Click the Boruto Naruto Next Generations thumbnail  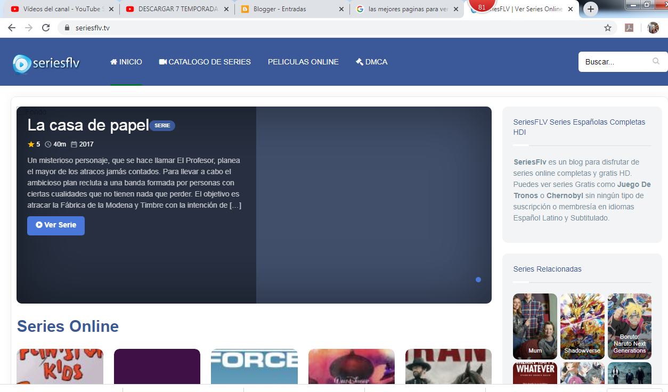(x=629, y=326)
